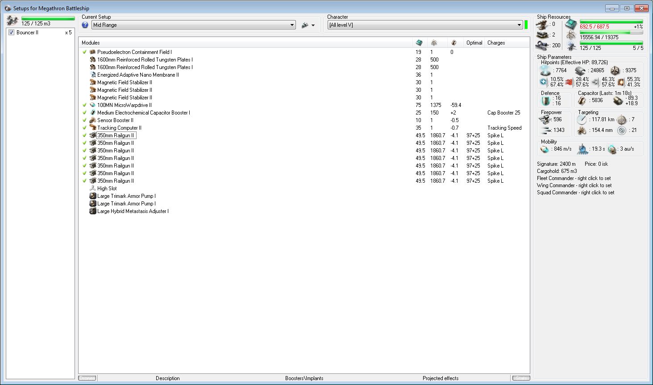Click the shield hitpoints icon showing 7764
Image resolution: width=653 pixels, height=385 pixels.
point(545,71)
